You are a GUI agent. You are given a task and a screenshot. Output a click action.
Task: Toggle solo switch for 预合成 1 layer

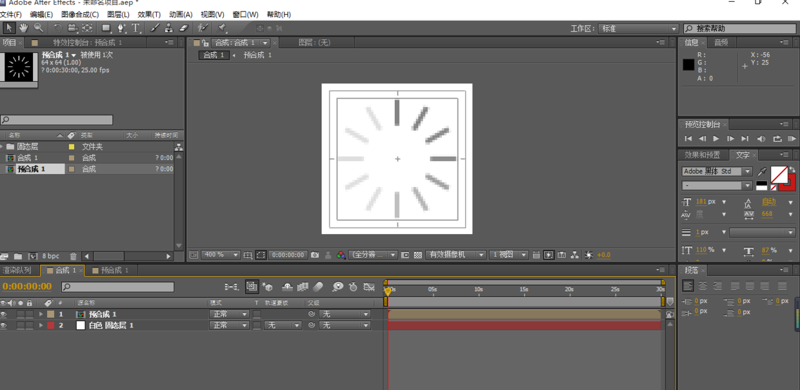(x=21, y=315)
